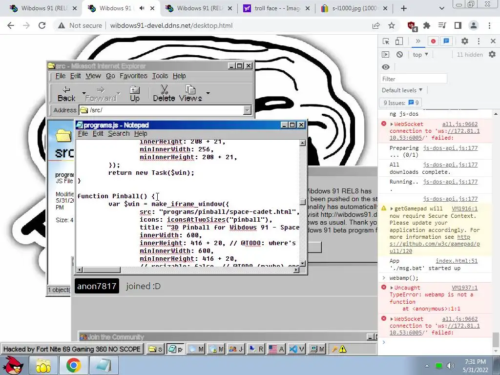Open the share icon in the address bar
The width and height of the screenshot is (500, 375).
(376, 25)
